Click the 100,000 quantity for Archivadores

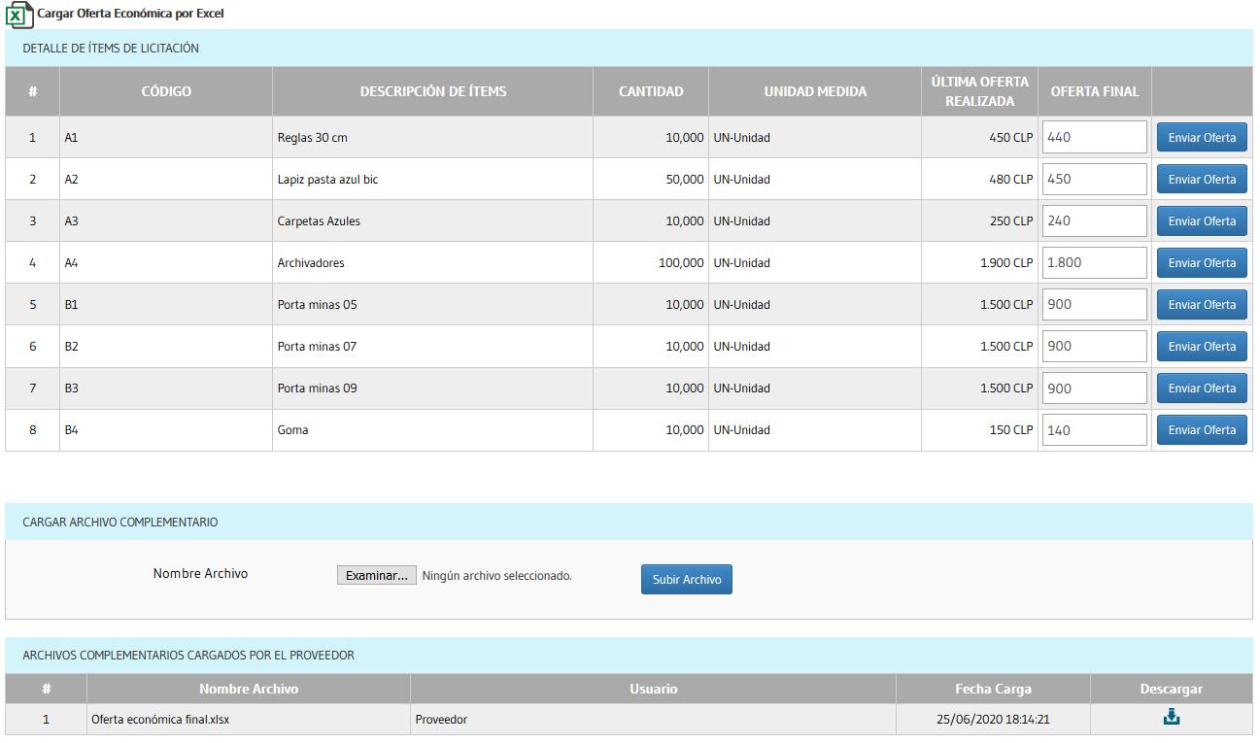pyautogui.click(x=681, y=263)
